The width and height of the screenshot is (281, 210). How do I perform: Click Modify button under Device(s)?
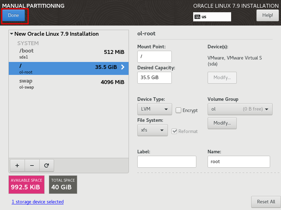click(x=222, y=78)
